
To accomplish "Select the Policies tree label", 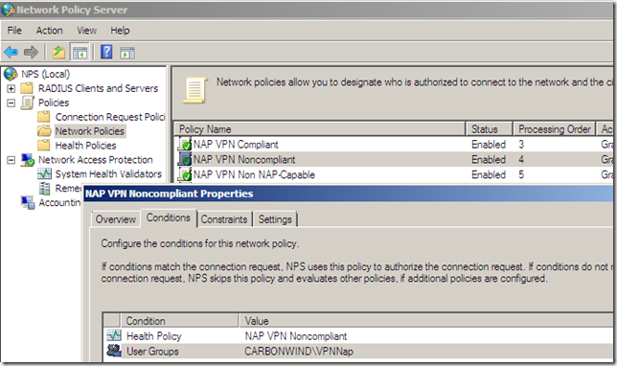I will tap(54, 103).
